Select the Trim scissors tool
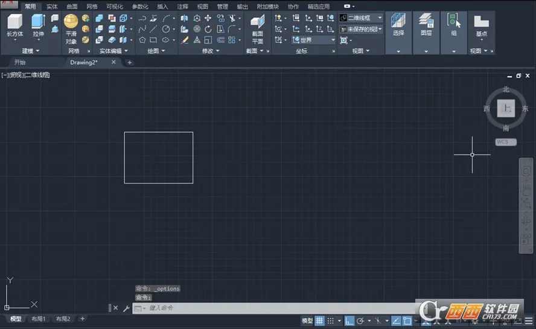 (232, 18)
